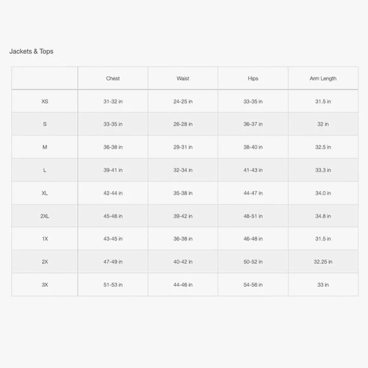This screenshot has height=368, width=368.
Task: Select the 3X size row label
Action: [x=44, y=285]
